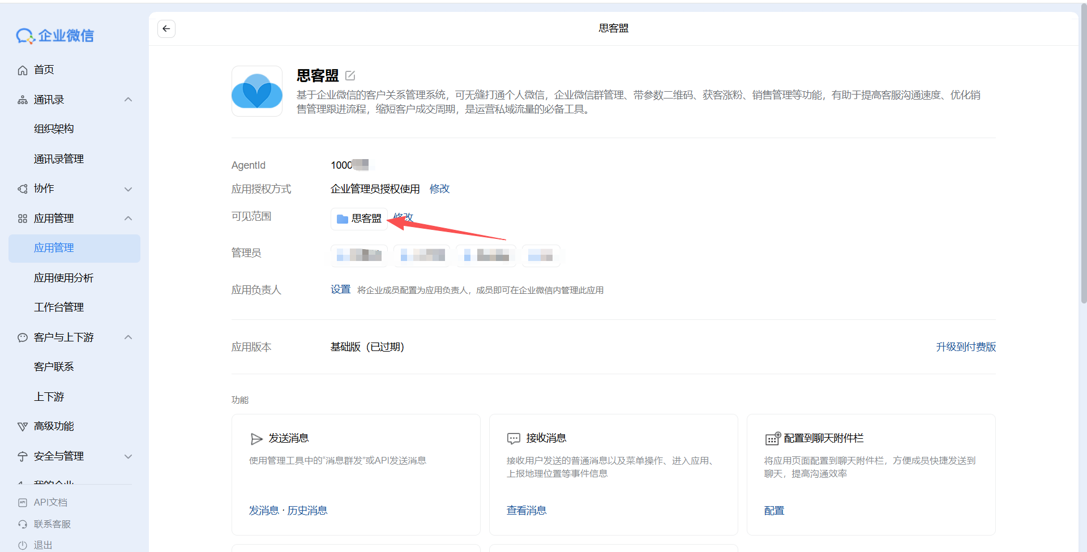The width and height of the screenshot is (1087, 552).
Task: Click 配置 link in 配置到聊天附件栏 card
Action: pyautogui.click(x=774, y=511)
